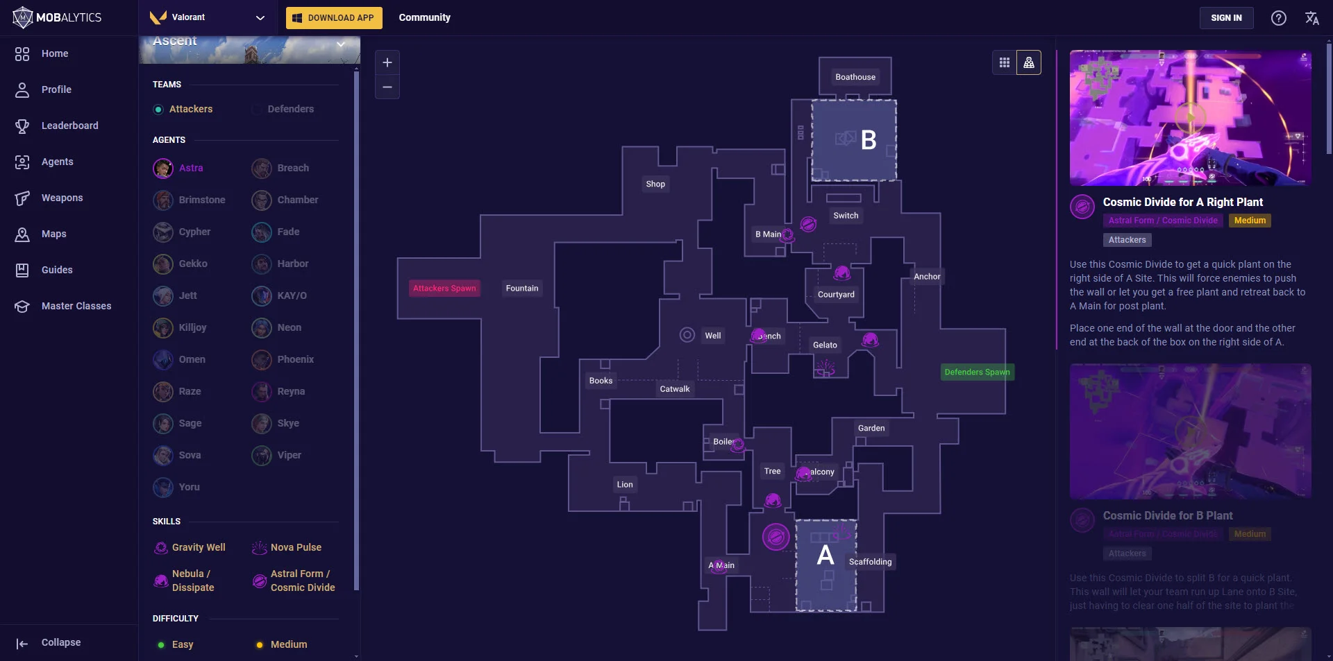Screen dimensions: 1333x661
Task: Zoom out on the map
Action: (x=387, y=87)
